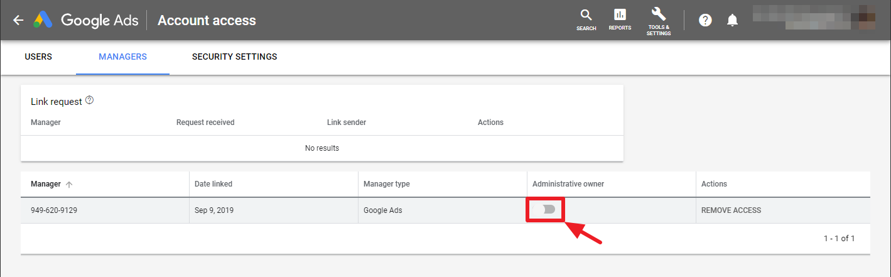Open Search from the top bar
Viewport: 891px width, 277px height.
tap(586, 19)
